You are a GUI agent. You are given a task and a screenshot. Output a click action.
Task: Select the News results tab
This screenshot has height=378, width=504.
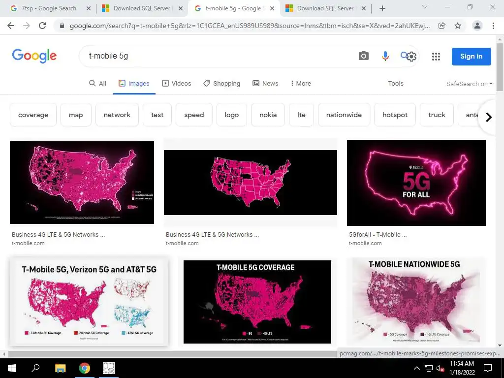tap(265, 84)
